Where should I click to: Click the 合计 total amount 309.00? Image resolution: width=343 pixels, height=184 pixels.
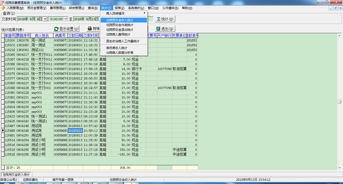121,167
